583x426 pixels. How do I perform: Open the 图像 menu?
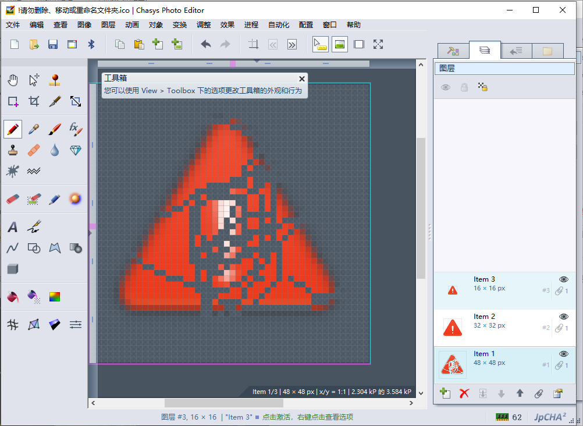click(x=84, y=24)
